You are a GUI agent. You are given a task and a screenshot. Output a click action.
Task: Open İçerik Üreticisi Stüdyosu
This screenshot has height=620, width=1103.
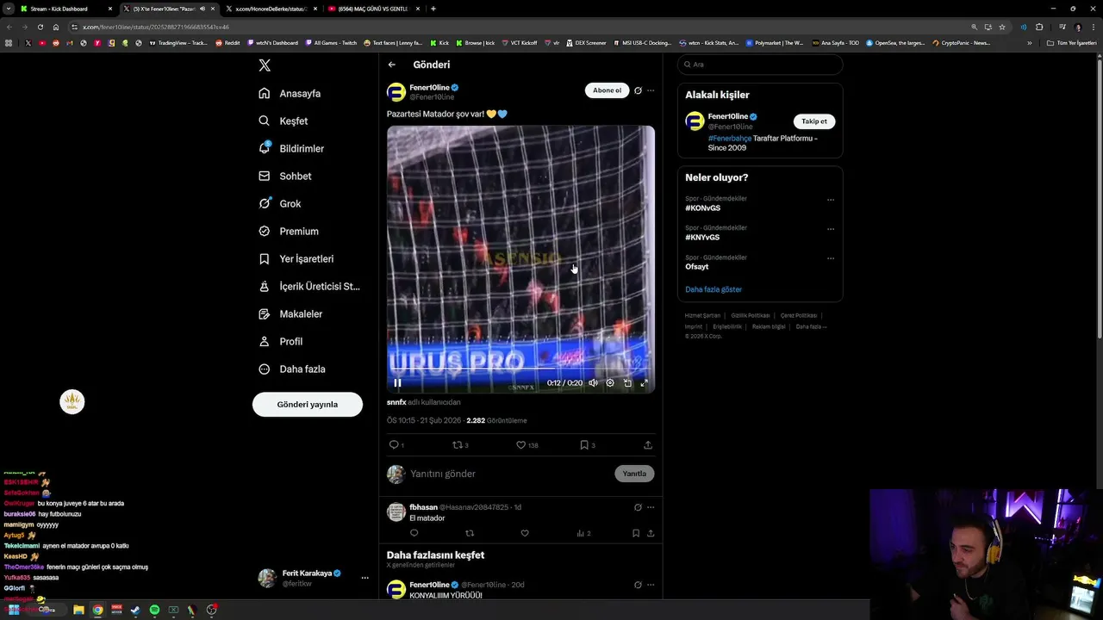pos(309,286)
